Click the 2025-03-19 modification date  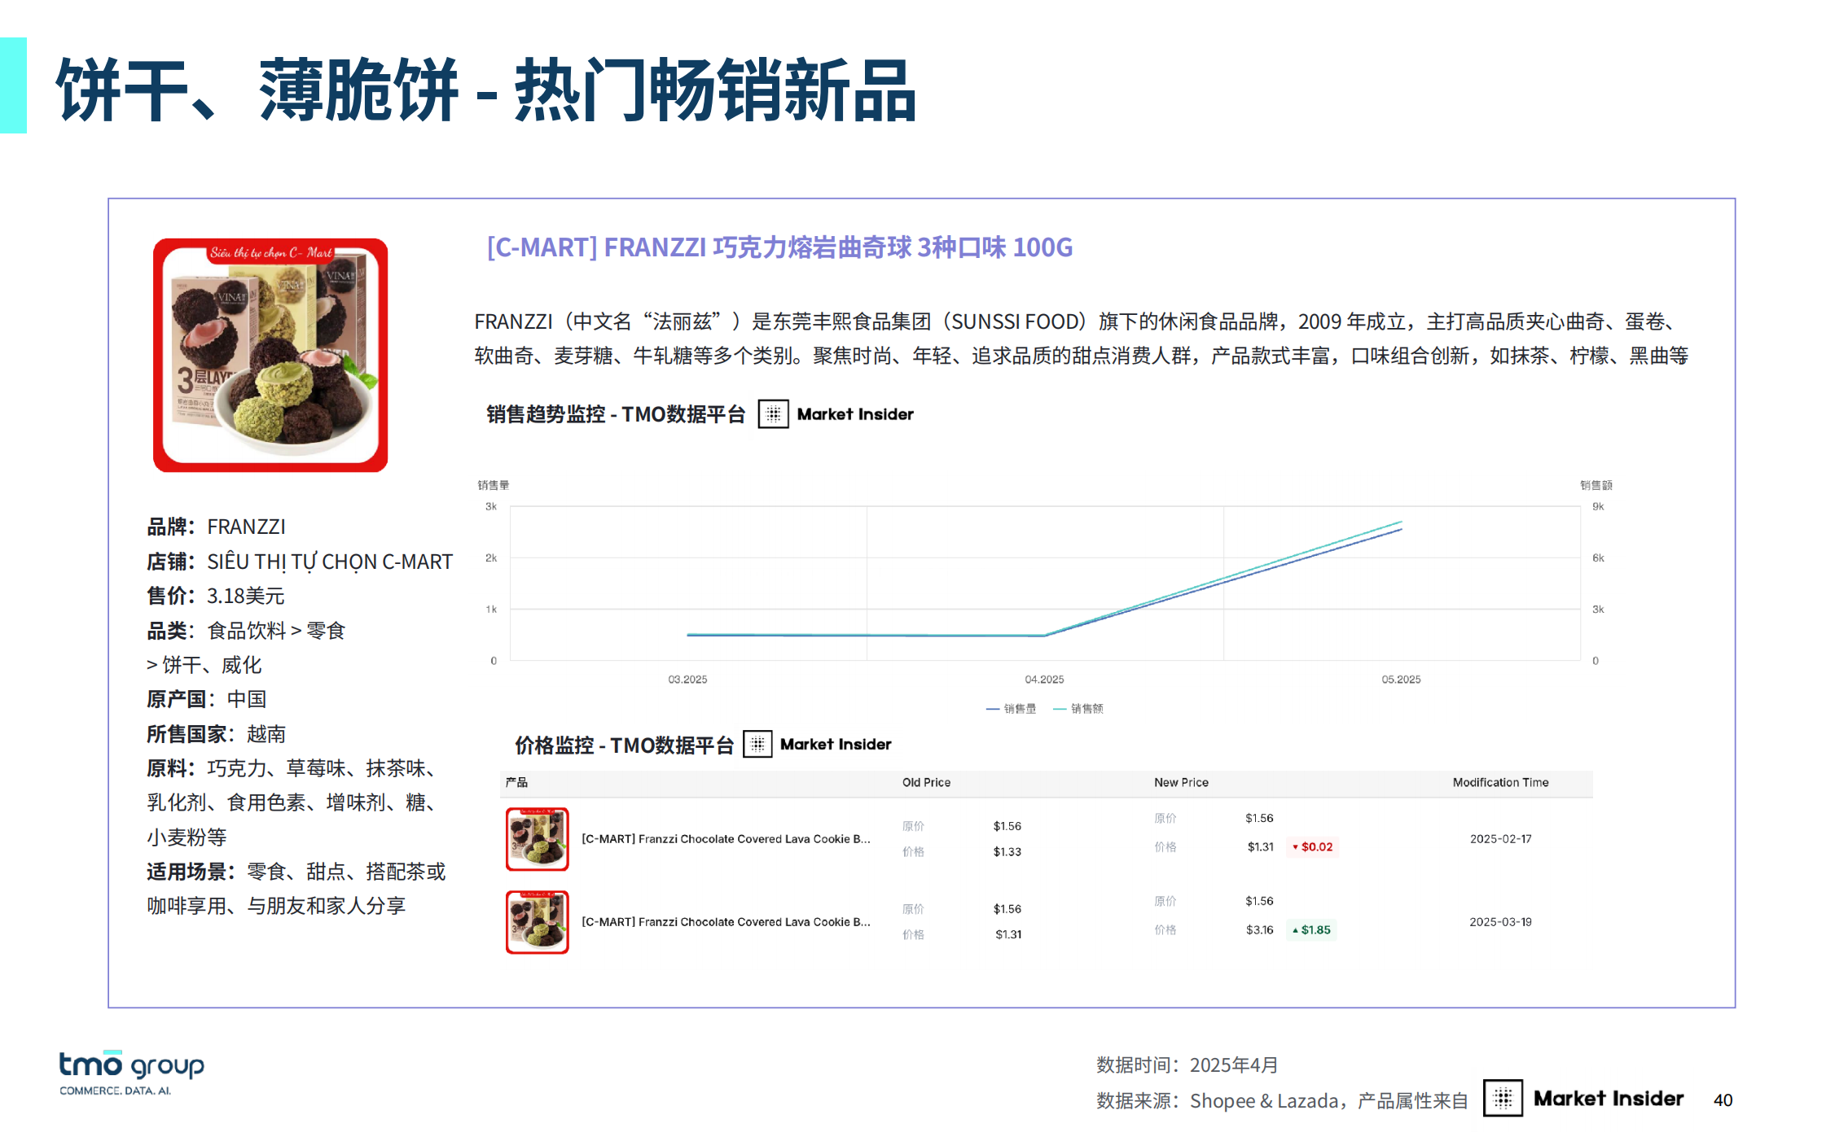click(x=1500, y=922)
